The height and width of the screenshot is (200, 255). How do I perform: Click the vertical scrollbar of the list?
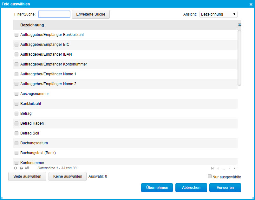coord(239,57)
